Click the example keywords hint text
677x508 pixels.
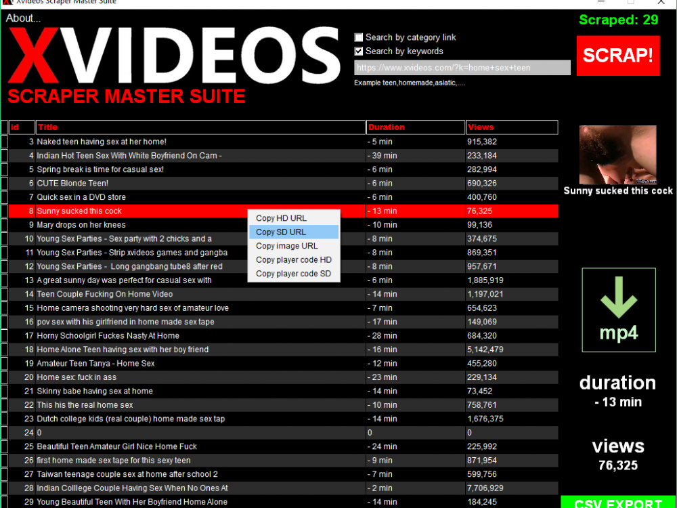(x=410, y=83)
